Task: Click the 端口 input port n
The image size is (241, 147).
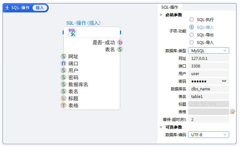Action: [x=63, y=63]
